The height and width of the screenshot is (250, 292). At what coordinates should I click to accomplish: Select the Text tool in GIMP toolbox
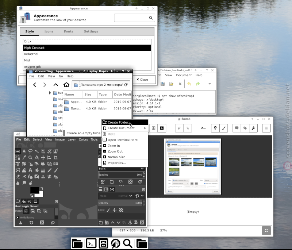pos(30,170)
